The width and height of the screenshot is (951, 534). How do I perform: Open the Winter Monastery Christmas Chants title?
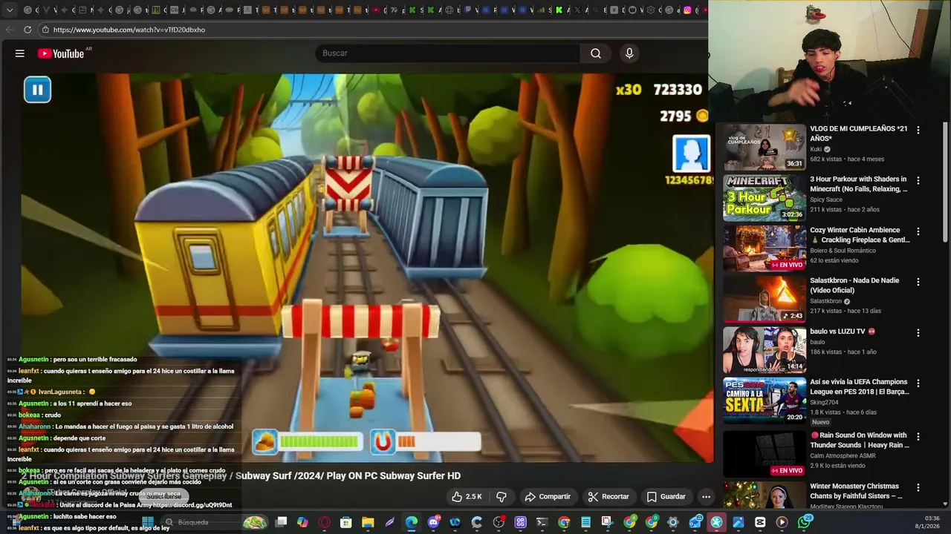[856, 491]
